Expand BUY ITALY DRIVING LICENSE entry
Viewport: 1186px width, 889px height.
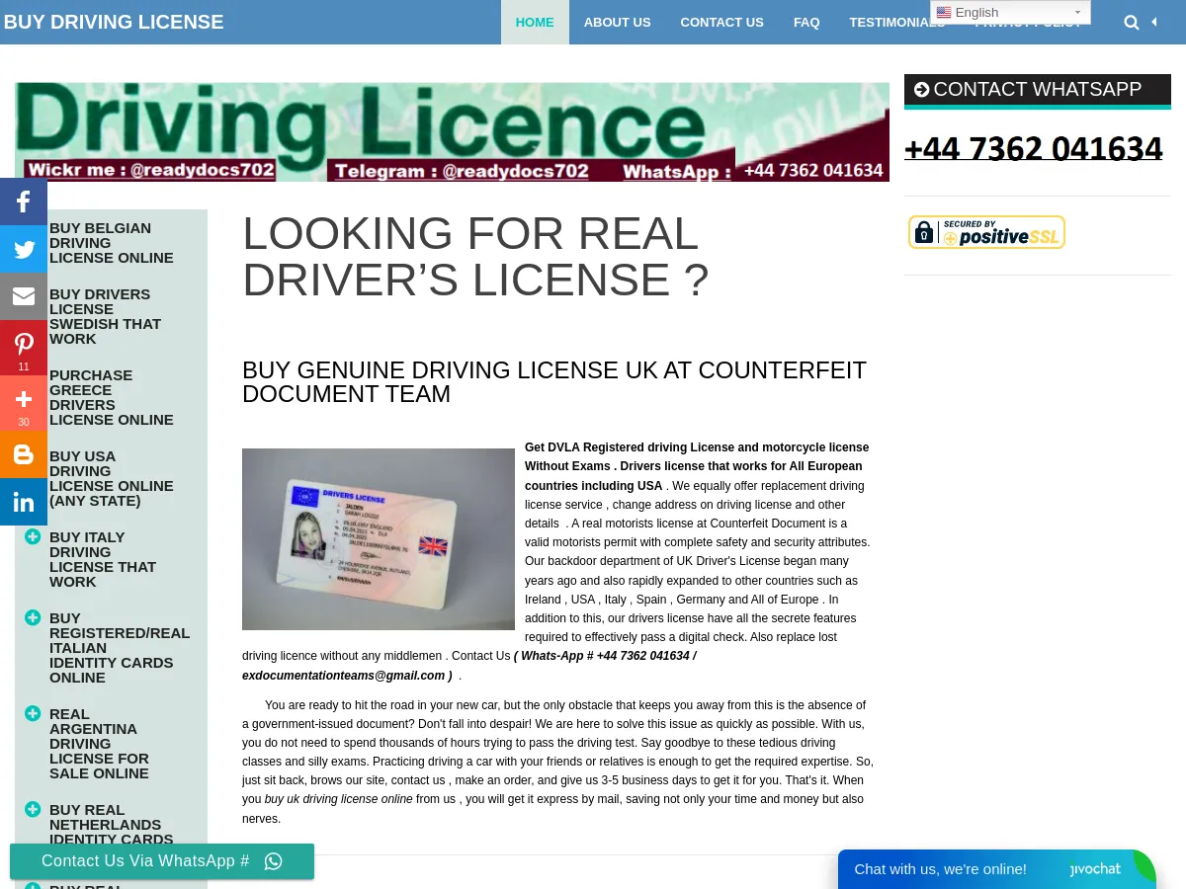point(33,535)
